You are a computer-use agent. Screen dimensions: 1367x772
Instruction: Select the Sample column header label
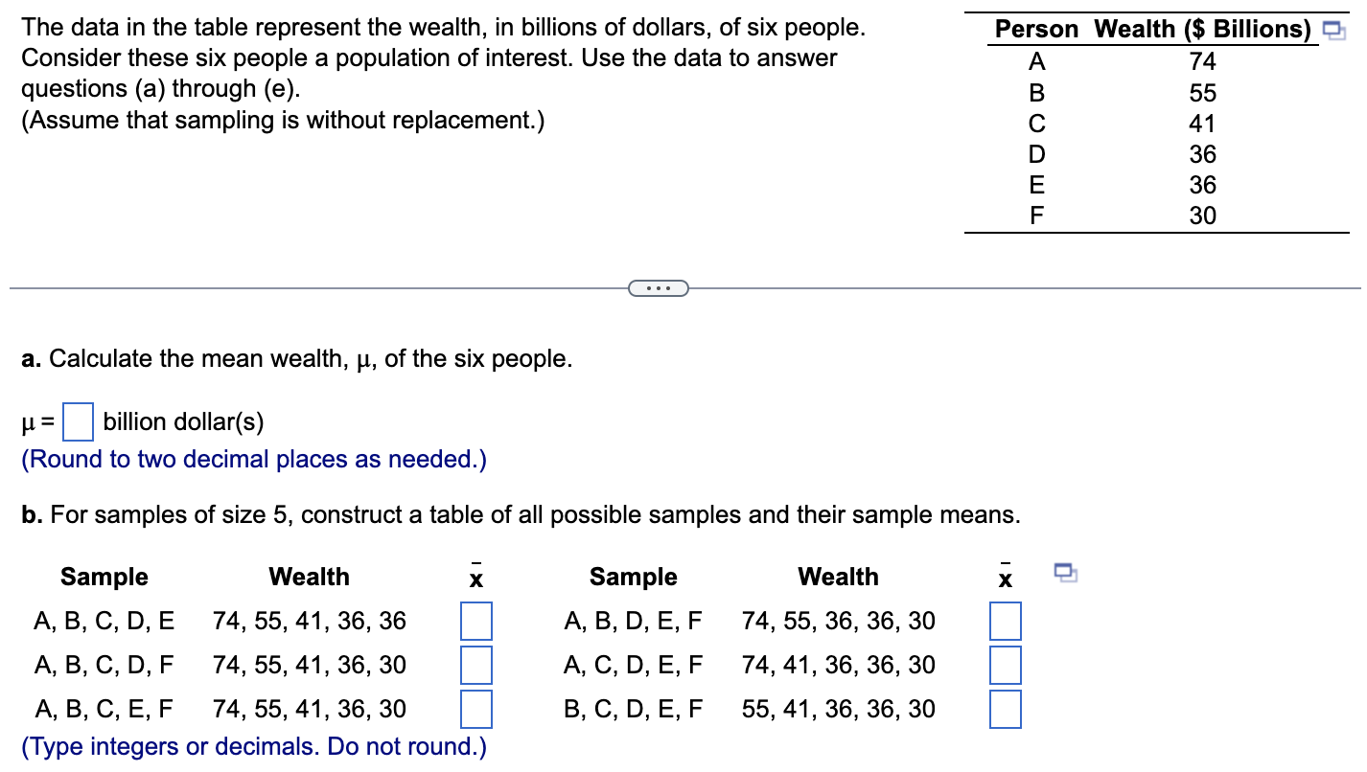click(104, 576)
